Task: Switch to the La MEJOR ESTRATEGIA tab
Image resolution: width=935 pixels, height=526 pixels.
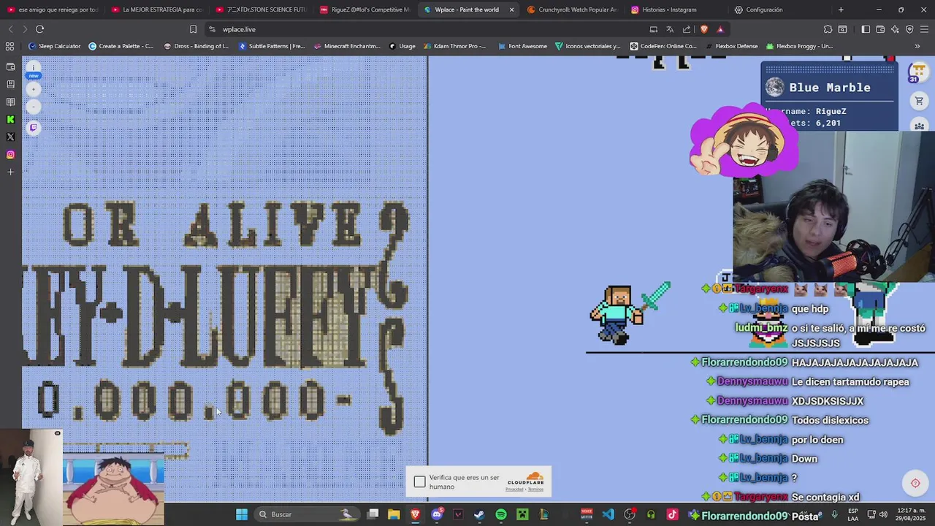Action: (157, 9)
